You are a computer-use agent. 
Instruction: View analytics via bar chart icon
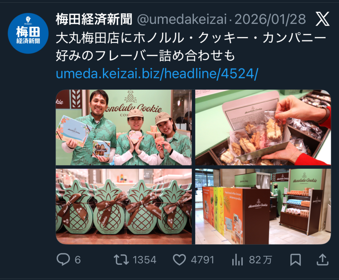click(237, 260)
